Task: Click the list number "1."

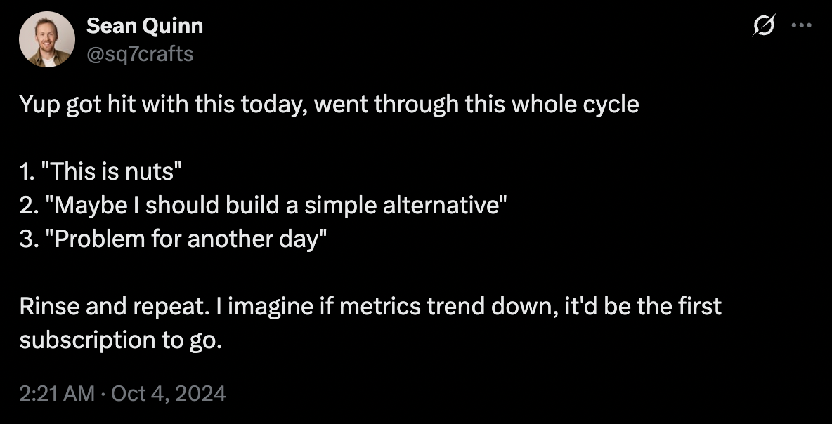Action: (29, 172)
